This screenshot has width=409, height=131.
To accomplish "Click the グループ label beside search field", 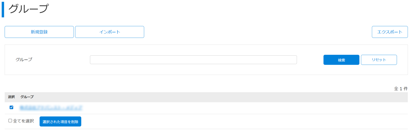I will [x=24, y=60].
